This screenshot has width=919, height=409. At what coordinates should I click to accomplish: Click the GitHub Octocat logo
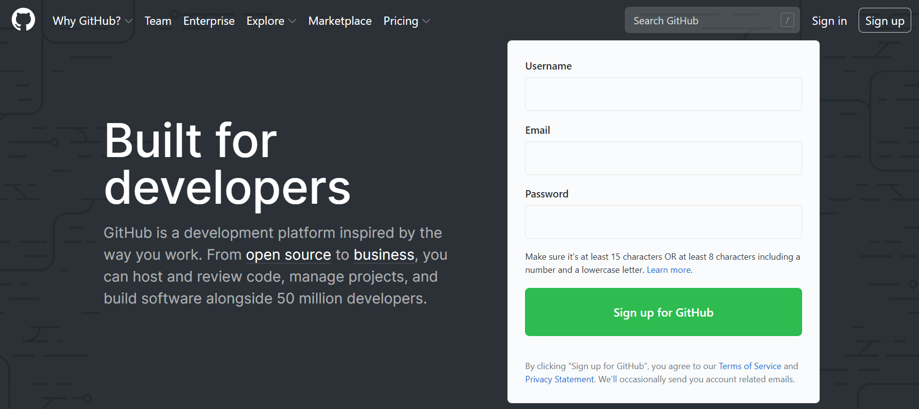(23, 19)
